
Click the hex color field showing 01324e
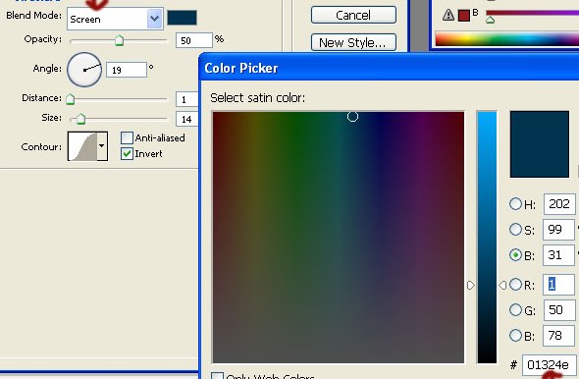tap(550, 365)
